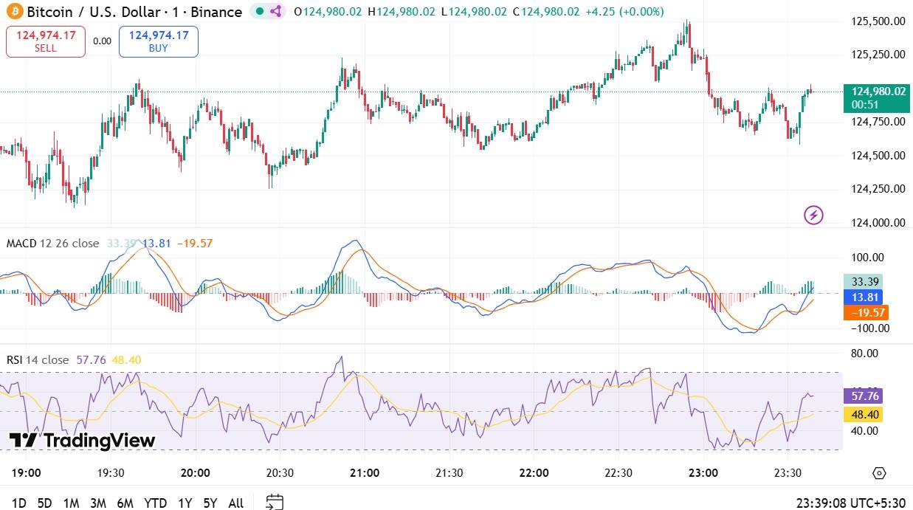Screen dimensions: 913x510
Task: Click the TradingView logo
Action: point(82,441)
